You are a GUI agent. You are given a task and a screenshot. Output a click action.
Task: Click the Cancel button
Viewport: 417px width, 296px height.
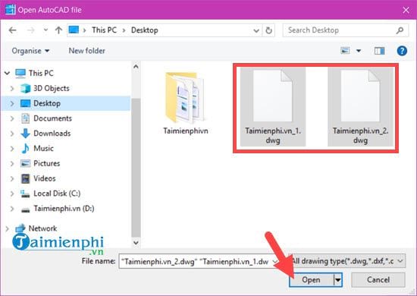tap(378, 280)
